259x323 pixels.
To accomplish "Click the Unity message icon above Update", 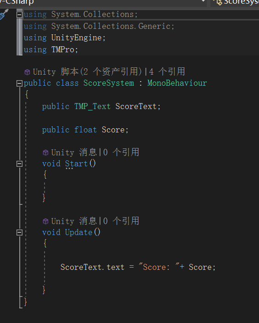I will [x=45, y=221].
